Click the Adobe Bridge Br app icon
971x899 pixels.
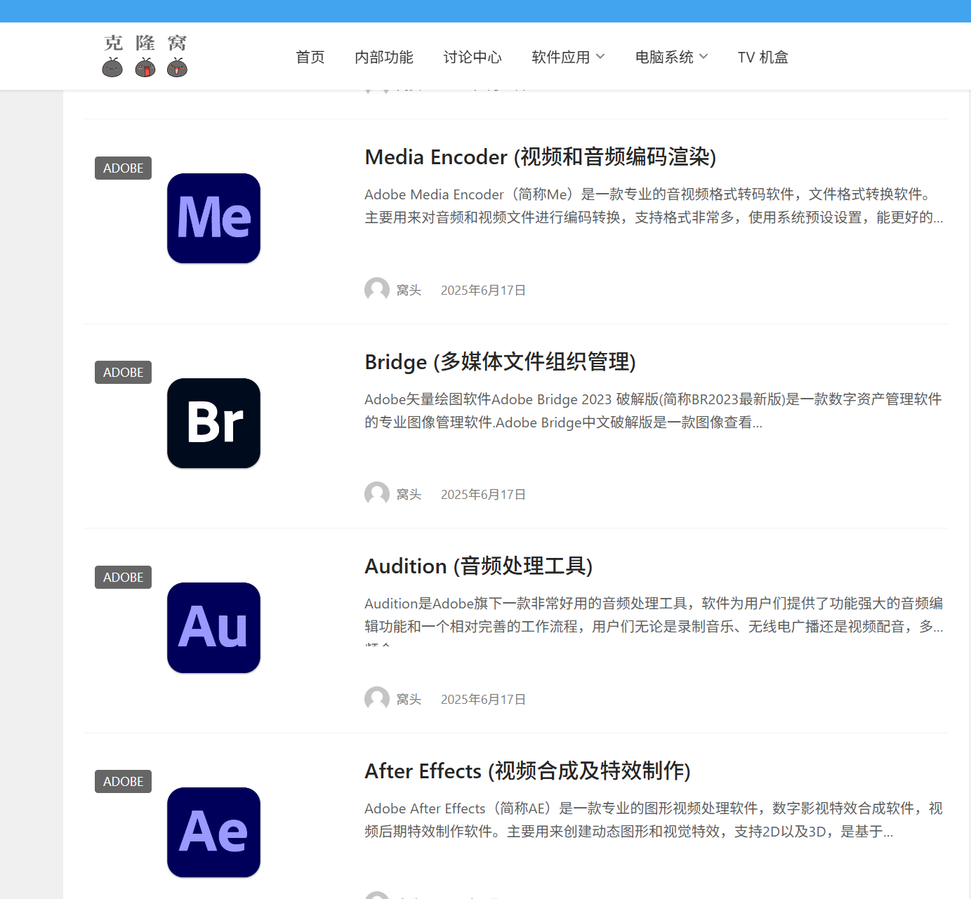(213, 423)
